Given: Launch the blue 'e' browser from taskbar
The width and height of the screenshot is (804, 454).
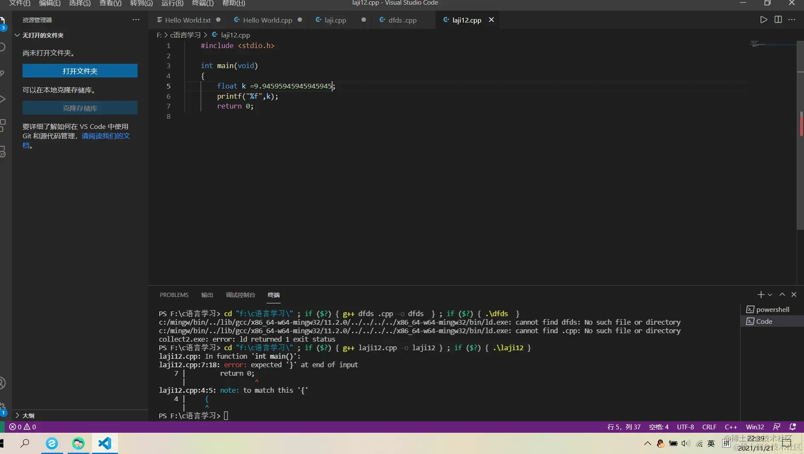Looking at the screenshot, I should point(52,443).
